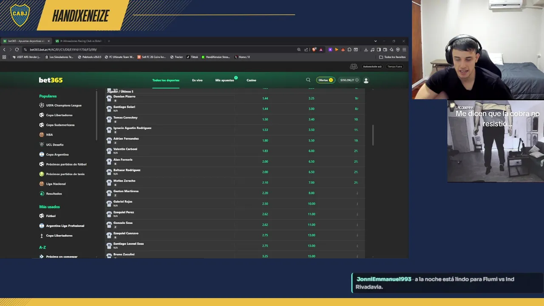Open Próximo en comenzar under A-Z
The height and width of the screenshot is (306, 544).
62,256
